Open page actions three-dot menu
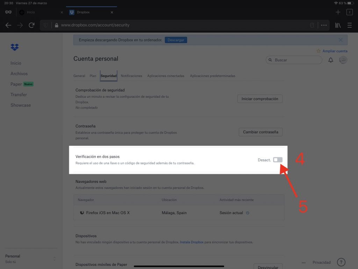358x269 pixels. click(x=324, y=25)
